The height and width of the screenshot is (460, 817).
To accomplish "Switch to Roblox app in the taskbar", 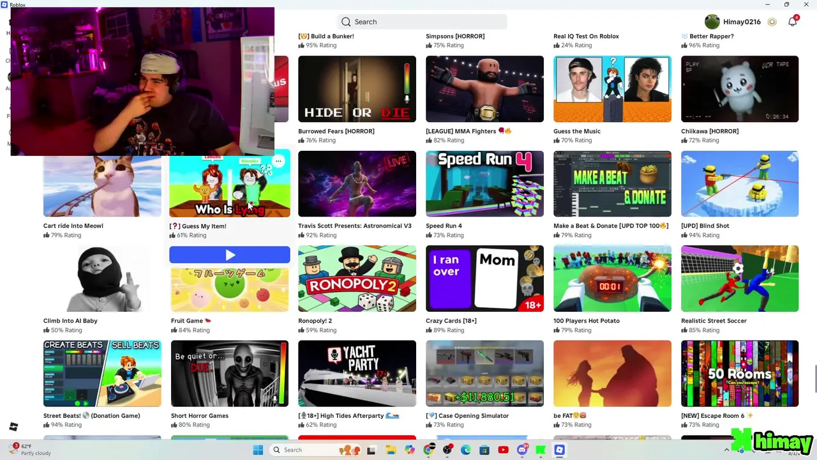I will [559, 450].
